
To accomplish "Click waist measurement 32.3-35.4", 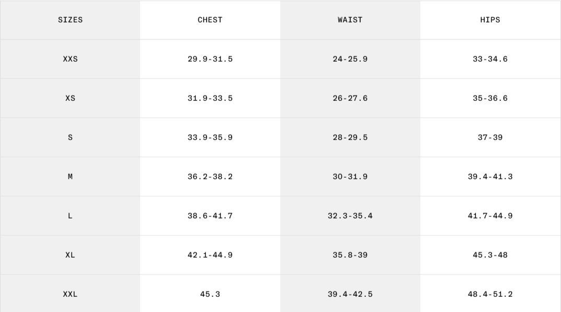I will [350, 216].
